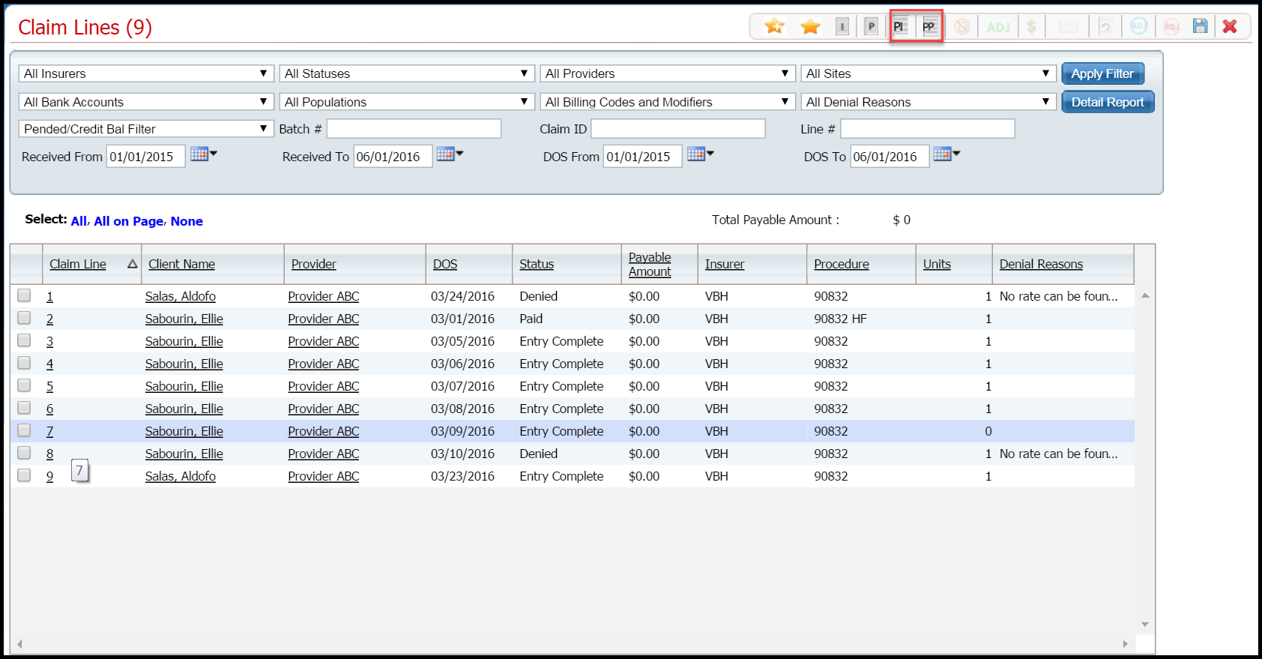This screenshot has width=1262, height=659.
Task: Click the PI toolbar icon
Action: tap(900, 27)
